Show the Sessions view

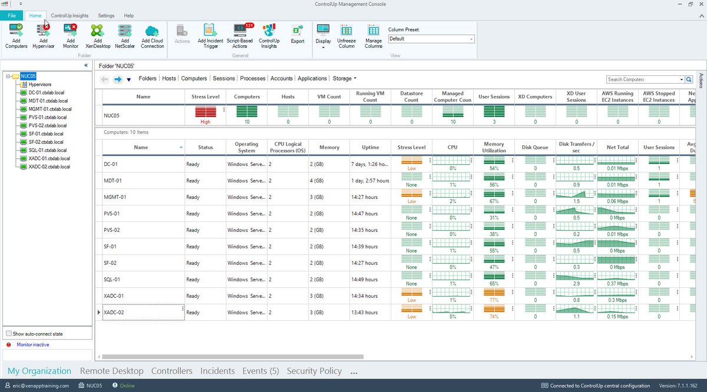point(224,78)
